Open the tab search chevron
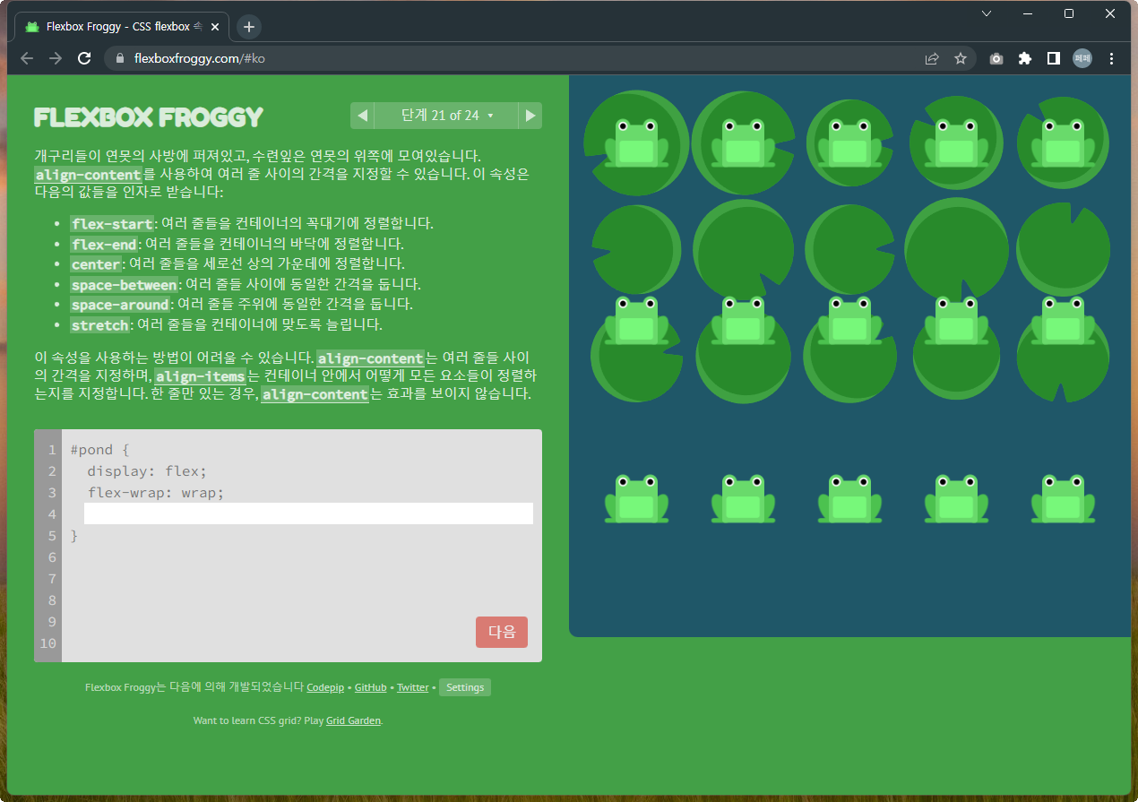Screen dimensions: 1138x802 tap(987, 13)
